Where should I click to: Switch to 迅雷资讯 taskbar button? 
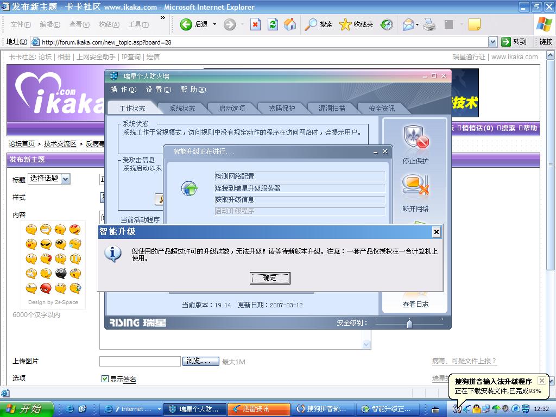[x=259, y=409]
